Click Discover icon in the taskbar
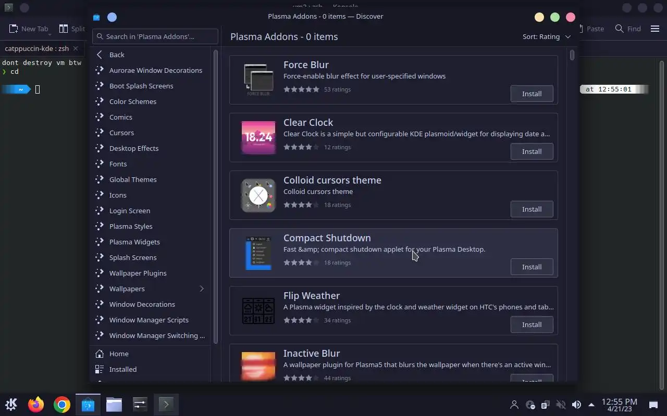 [x=88, y=404]
